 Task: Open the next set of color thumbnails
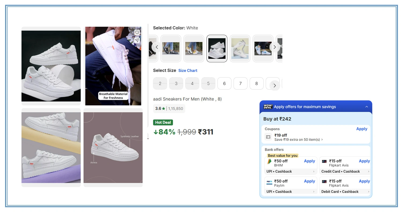click(275, 47)
